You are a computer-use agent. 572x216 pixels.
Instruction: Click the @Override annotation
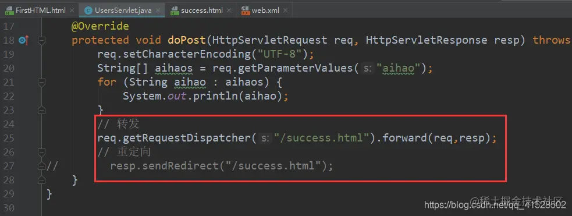click(x=100, y=27)
